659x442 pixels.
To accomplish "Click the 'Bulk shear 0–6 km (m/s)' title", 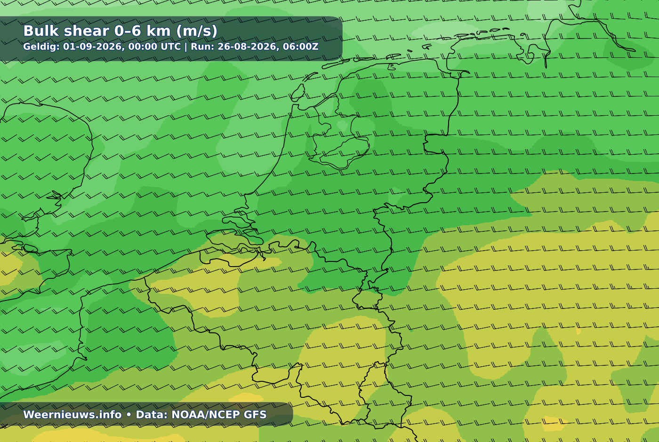I will 121,31.
